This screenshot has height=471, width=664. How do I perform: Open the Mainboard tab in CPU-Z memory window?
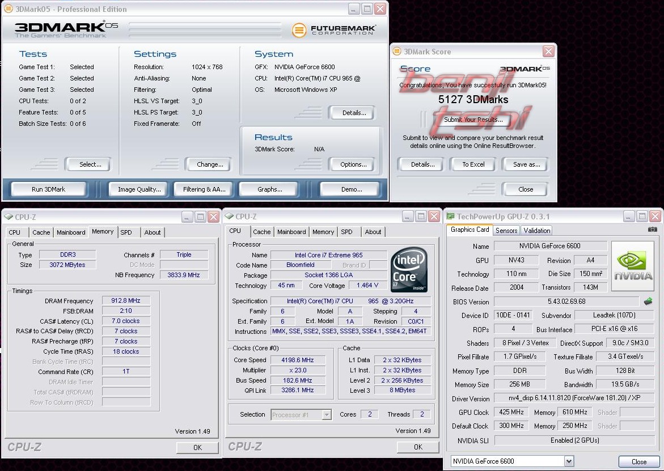(71, 232)
